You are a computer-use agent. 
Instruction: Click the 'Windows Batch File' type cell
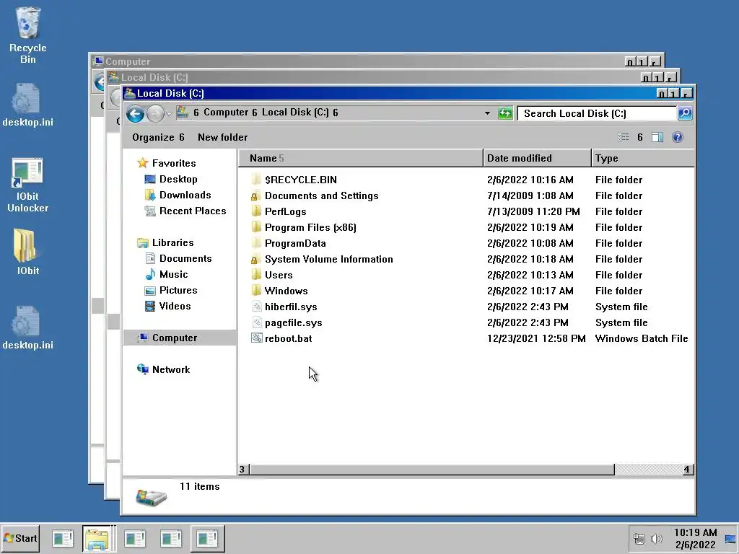pos(641,338)
